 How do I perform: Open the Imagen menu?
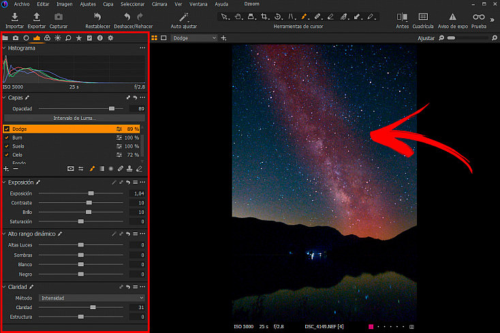coord(65,4)
